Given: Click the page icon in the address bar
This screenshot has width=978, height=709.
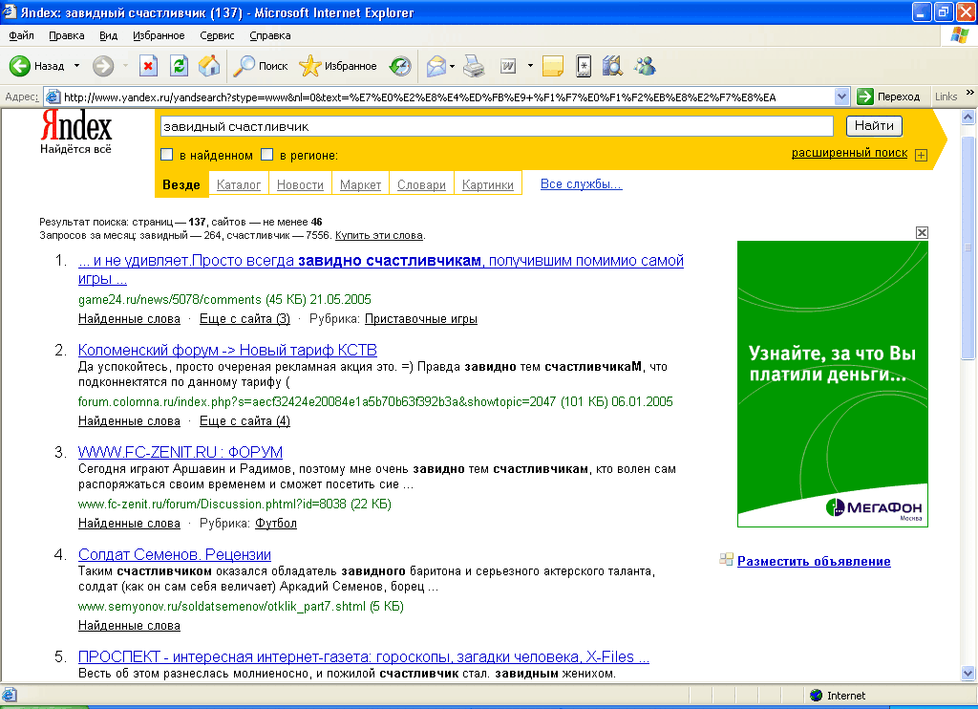Looking at the screenshot, I should 53,97.
